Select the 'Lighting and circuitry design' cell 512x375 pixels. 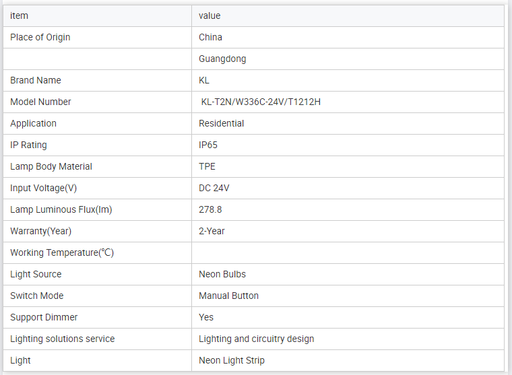[257, 339]
